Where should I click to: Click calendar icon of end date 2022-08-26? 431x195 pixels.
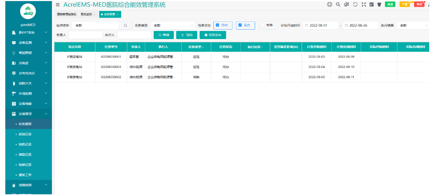click(346, 25)
